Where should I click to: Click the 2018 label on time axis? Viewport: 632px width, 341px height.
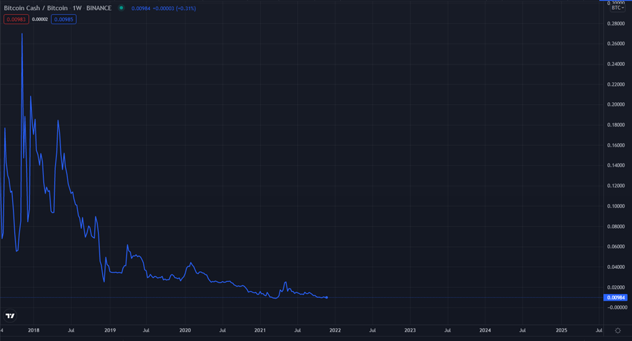tap(34, 330)
